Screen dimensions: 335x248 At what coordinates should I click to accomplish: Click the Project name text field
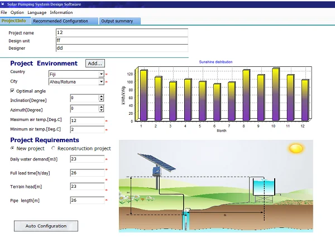(x=122, y=33)
